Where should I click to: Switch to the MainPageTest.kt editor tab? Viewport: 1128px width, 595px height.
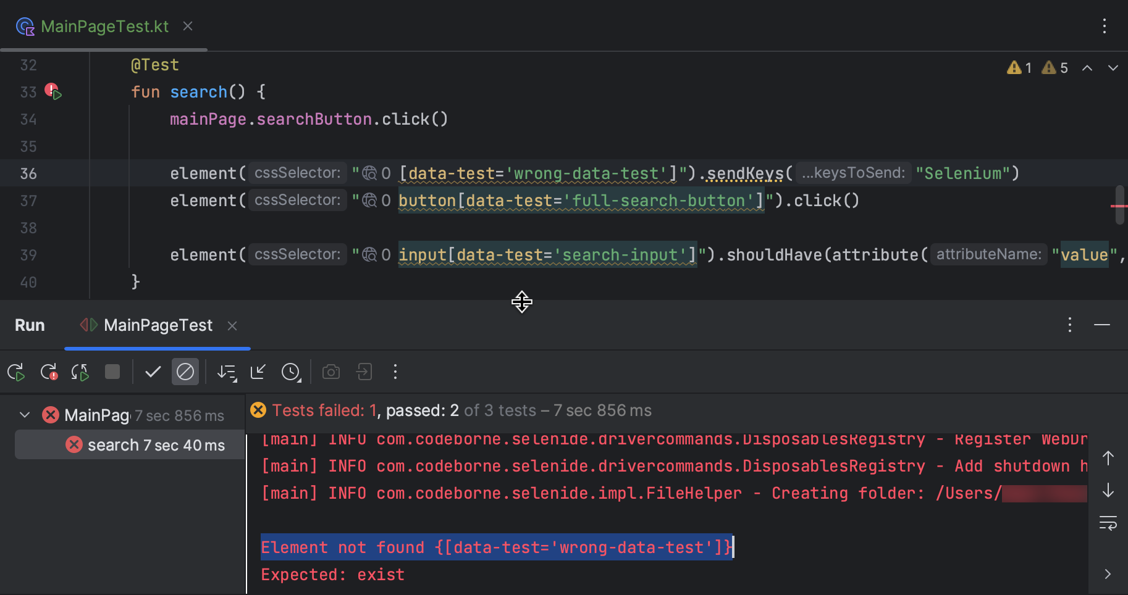(105, 26)
